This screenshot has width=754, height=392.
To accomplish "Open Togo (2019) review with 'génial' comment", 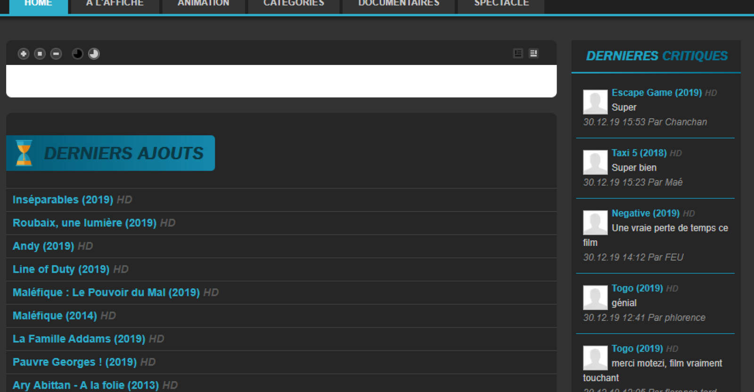I will 637,288.
